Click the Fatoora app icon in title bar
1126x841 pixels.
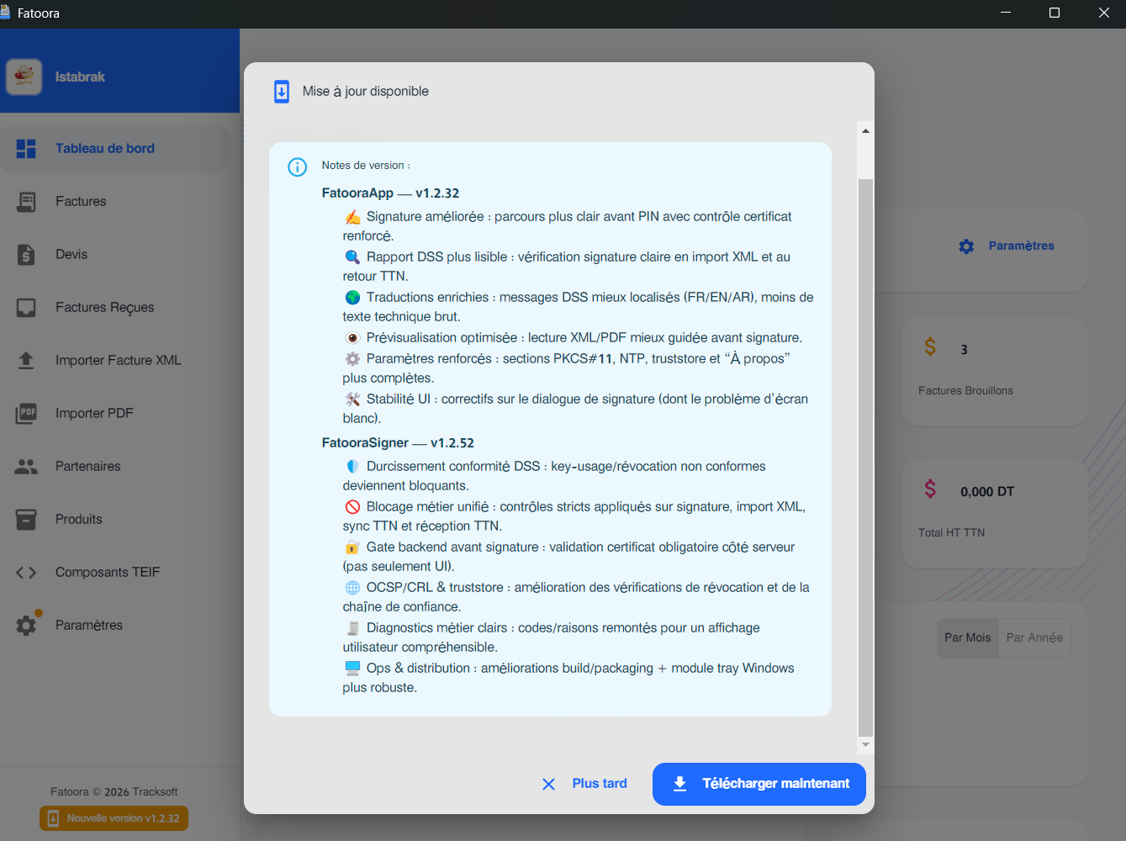(x=5, y=13)
